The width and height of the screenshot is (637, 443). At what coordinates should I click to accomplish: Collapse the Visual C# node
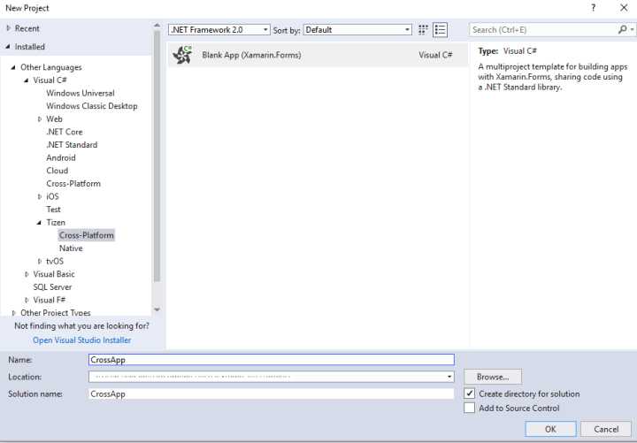click(27, 80)
